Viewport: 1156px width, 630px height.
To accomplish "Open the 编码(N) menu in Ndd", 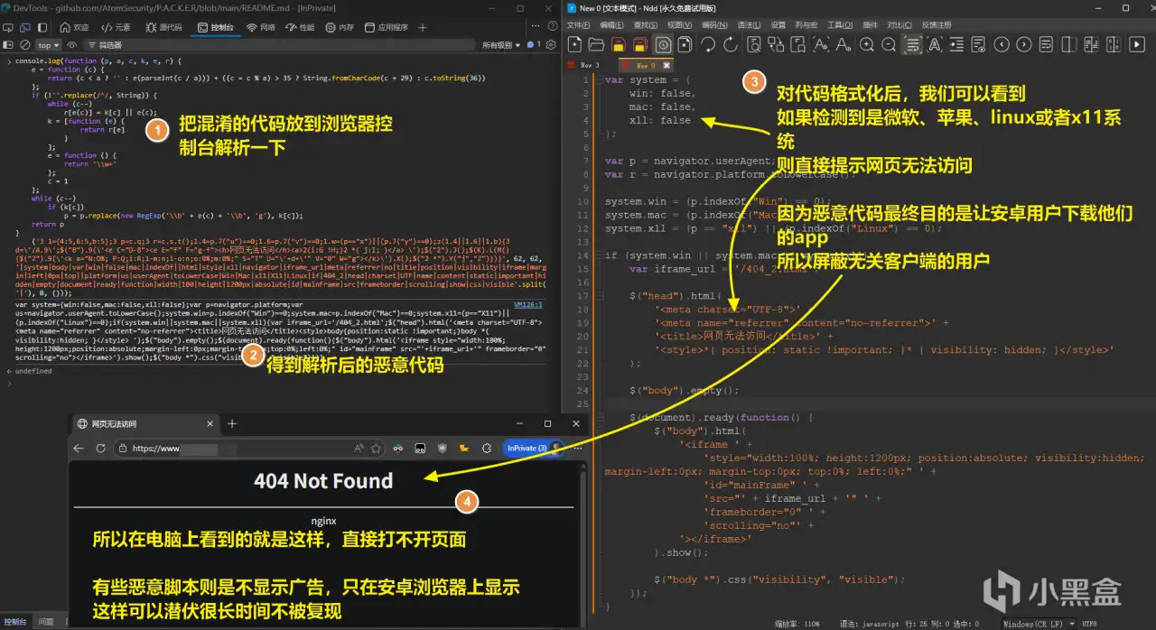I will [x=713, y=25].
